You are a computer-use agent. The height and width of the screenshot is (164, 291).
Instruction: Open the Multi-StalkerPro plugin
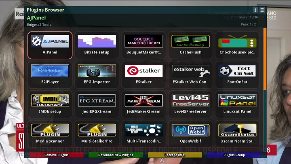tap(97, 134)
